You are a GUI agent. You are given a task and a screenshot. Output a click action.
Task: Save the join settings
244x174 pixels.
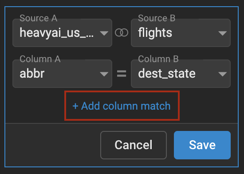point(202,145)
